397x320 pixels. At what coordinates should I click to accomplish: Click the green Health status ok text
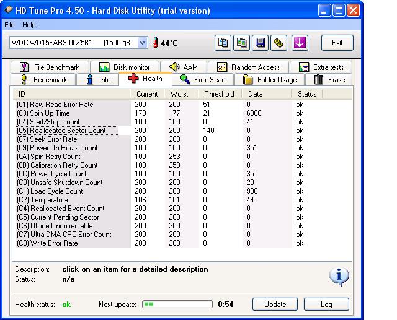click(x=66, y=305)
